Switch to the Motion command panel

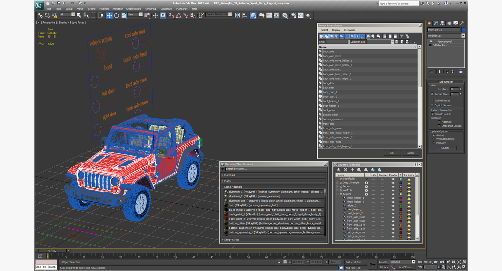coord(449,23)
